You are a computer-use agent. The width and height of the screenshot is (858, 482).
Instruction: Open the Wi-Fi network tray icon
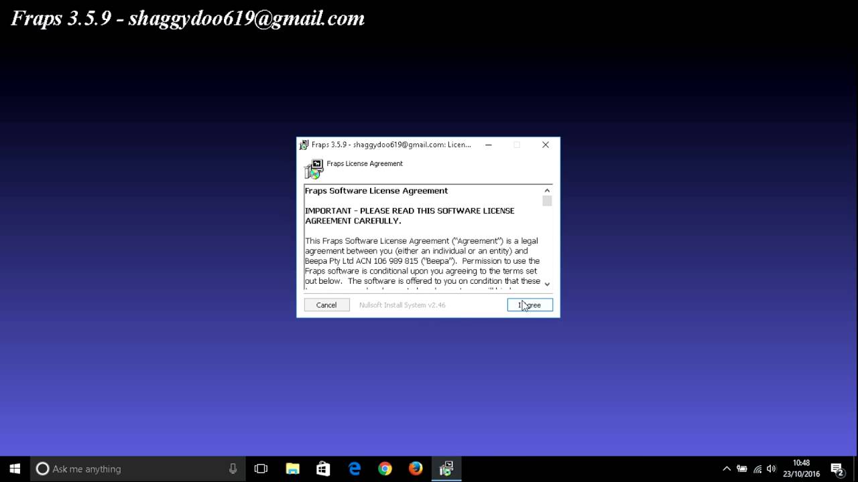point(757,469)
